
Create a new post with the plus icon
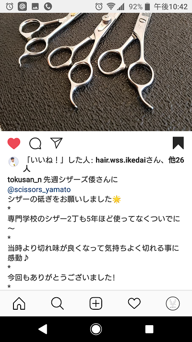pyautogui.click(x=96, y=304)
